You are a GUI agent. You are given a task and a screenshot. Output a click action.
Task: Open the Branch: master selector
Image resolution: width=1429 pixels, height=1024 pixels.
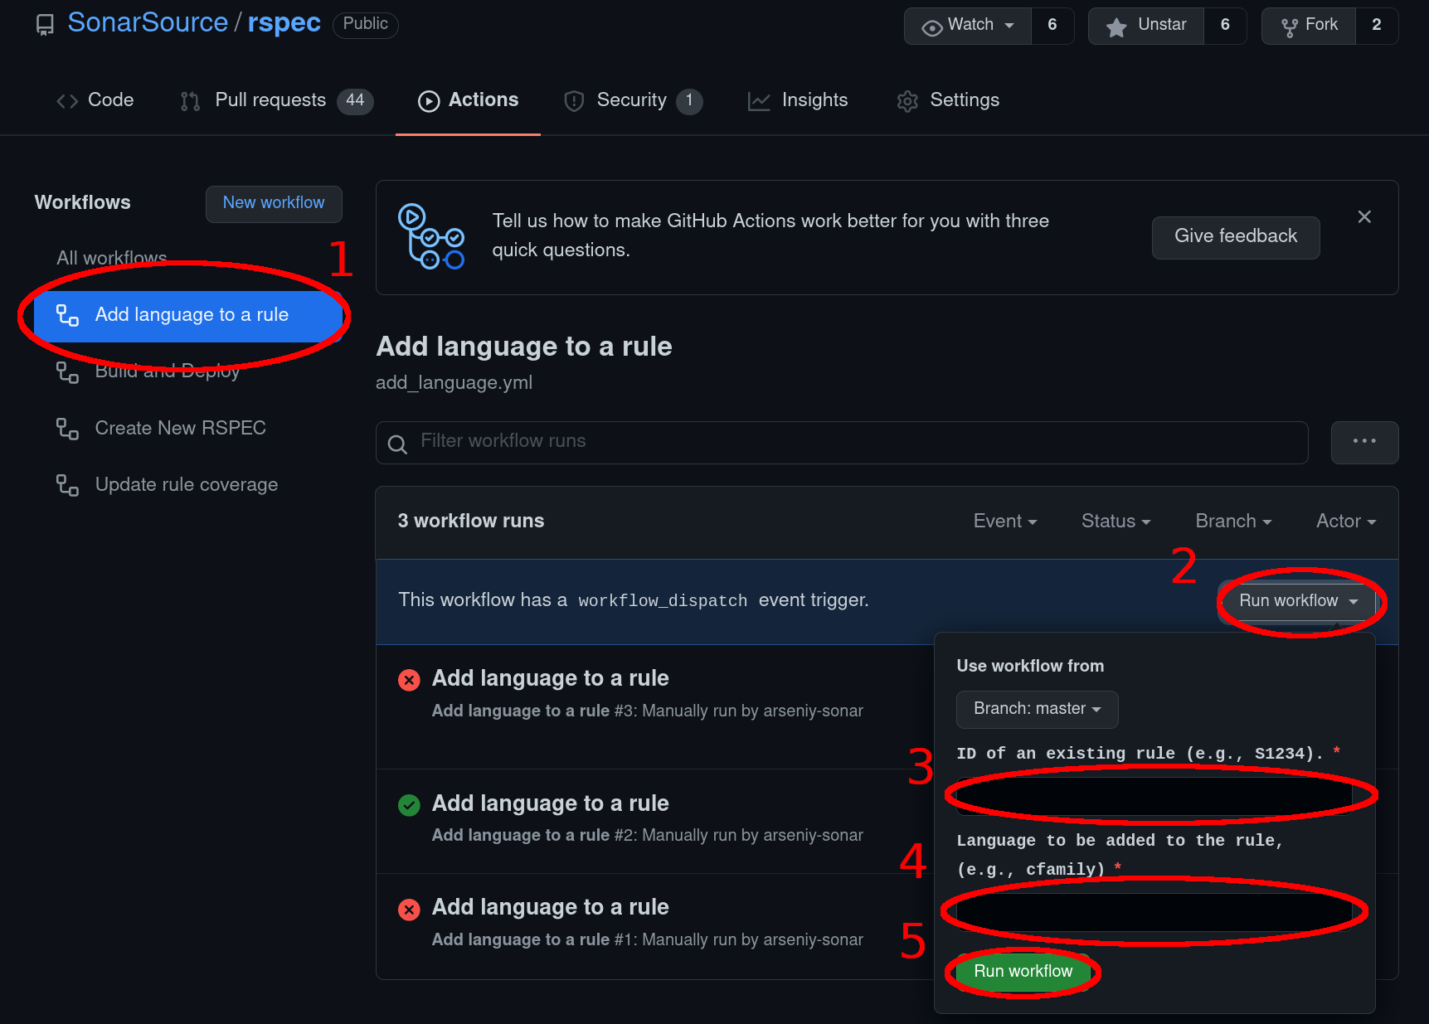[1037, 709]
